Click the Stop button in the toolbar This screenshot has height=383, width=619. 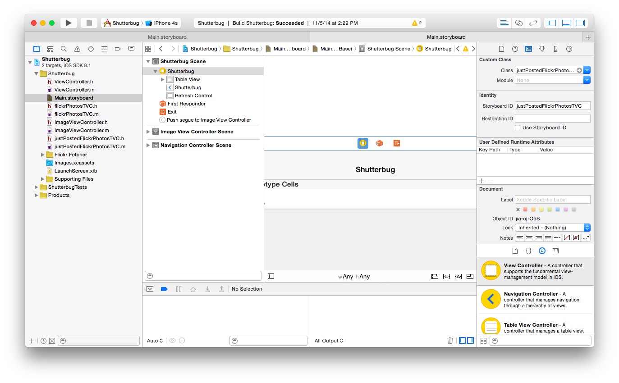coord(89,23)
